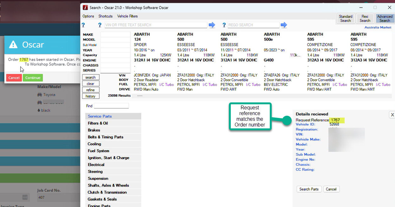395x207 pixels.
Task: Select Shafts, Axles & Wheels category
Action: click(113, 185)
